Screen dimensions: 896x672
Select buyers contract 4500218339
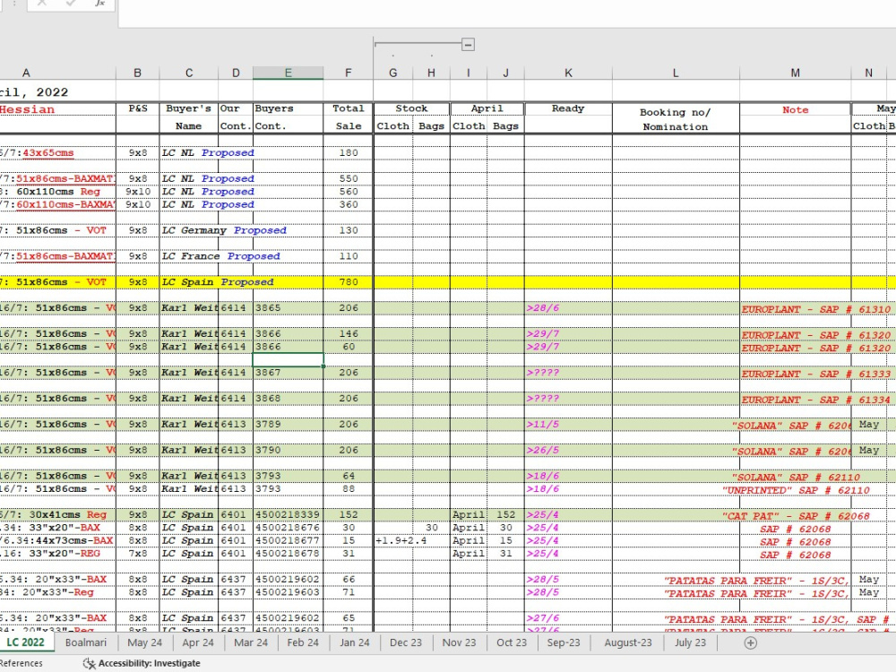[x=288, y=514]
